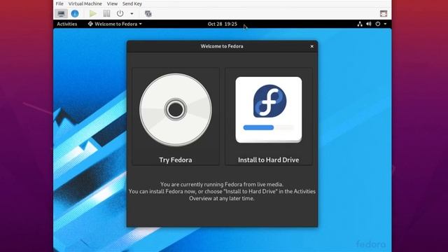Open the Oct 28 19:25 clock menu
448x252 pixels.
[223, 24]
